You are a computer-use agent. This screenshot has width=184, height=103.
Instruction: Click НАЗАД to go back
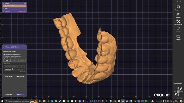click(x=9, y=94)
